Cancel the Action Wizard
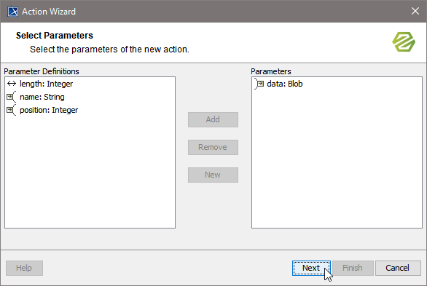 tap(398, 268)
